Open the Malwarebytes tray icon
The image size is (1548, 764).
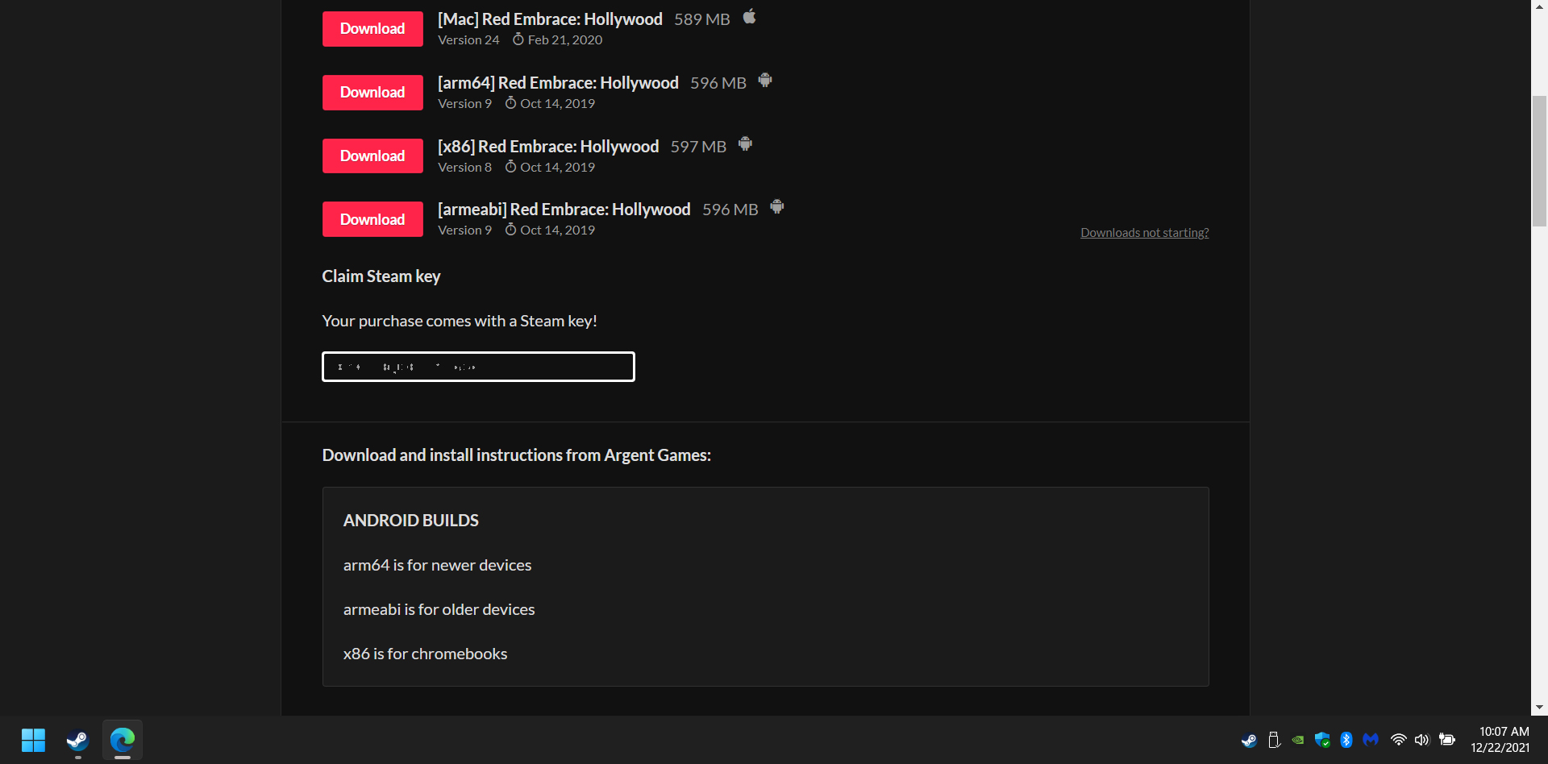point(1371,739)
